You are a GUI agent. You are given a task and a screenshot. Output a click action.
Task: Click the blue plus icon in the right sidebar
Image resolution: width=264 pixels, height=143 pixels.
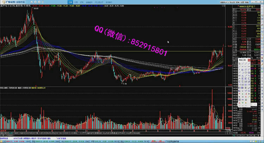tap(262, 61)
